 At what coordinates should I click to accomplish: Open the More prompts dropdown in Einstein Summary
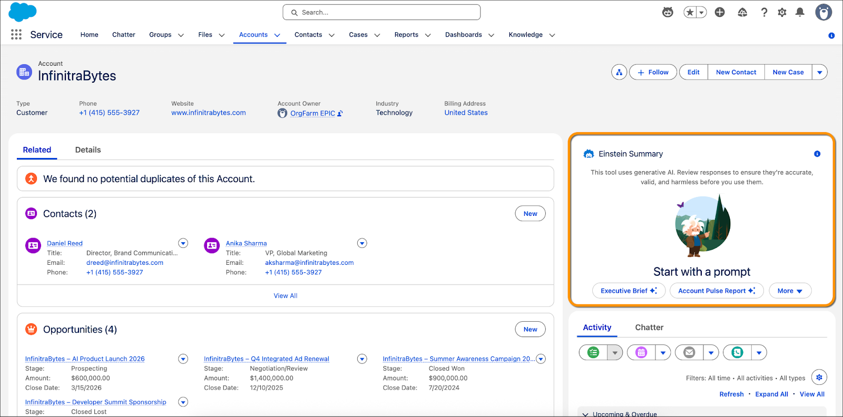(790, 291)
